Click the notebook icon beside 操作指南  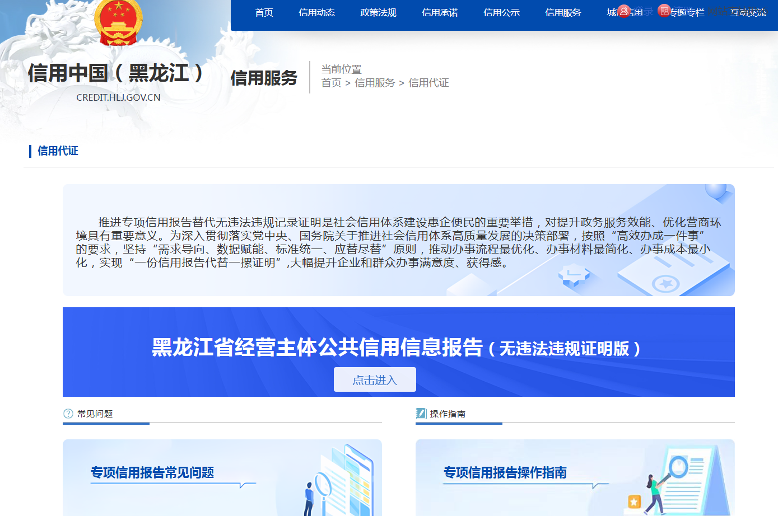[421, 414]
